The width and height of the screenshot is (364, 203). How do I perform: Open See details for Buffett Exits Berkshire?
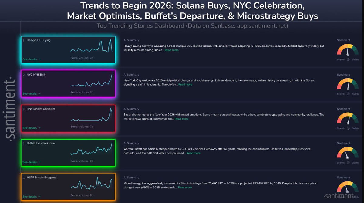click(31, 162)
